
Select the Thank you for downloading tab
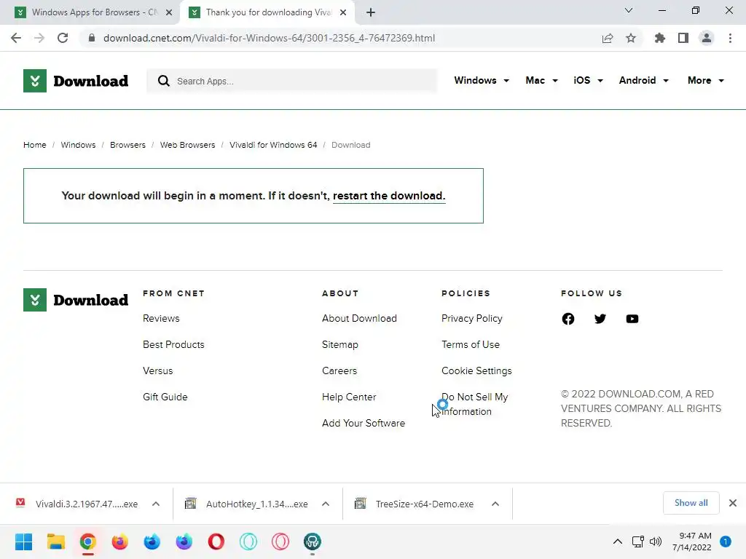tap(267, 12)
